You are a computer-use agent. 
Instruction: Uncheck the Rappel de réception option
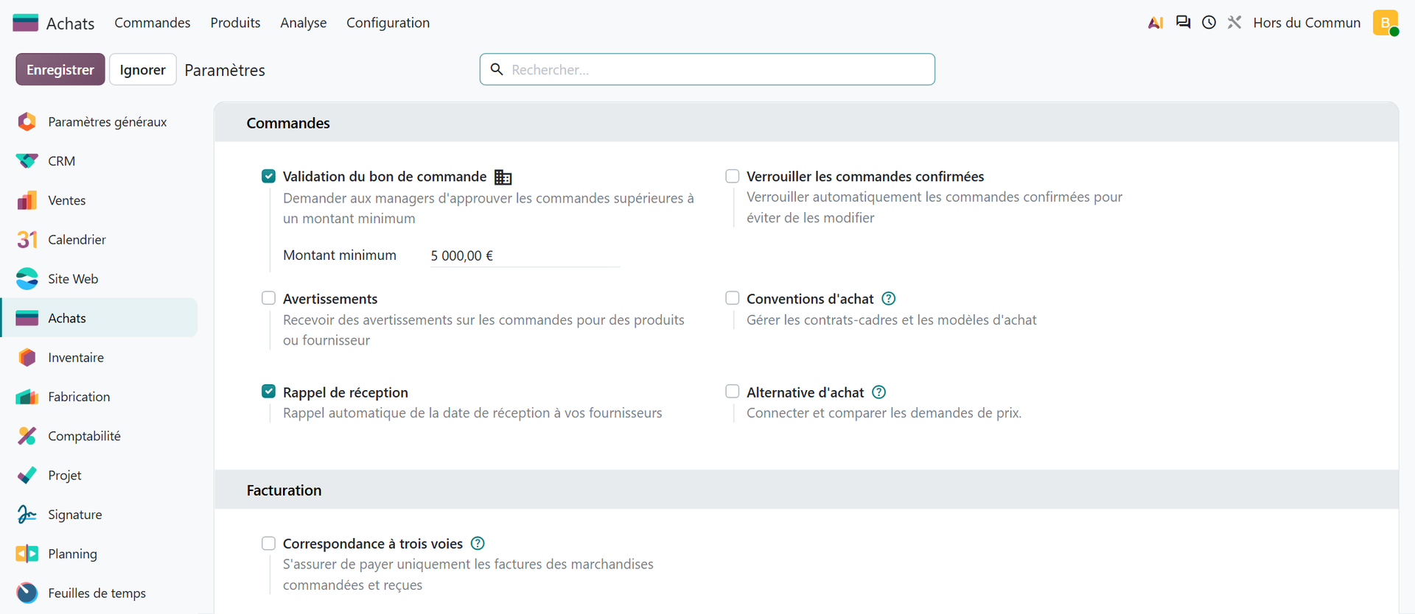point(268,392)
